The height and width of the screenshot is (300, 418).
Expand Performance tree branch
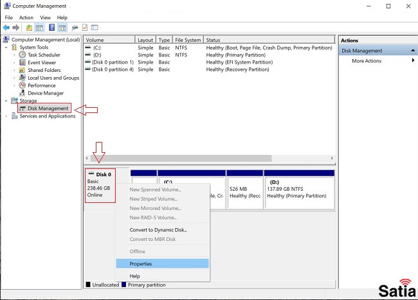pyautogui.click(x=14, y=85)
